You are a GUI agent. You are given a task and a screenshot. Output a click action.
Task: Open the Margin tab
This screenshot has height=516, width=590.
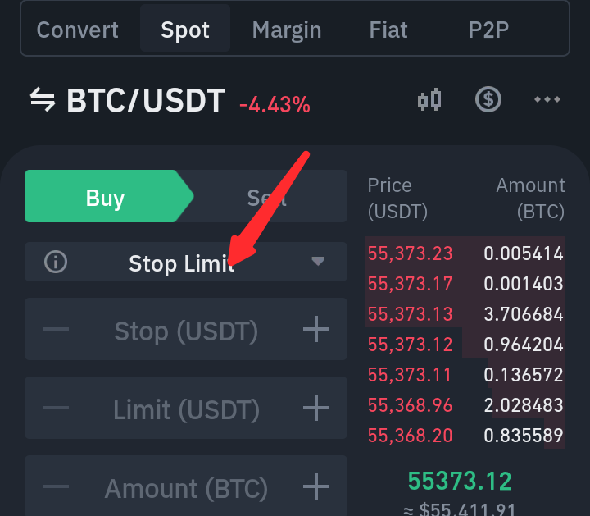[x=287, y=30]
